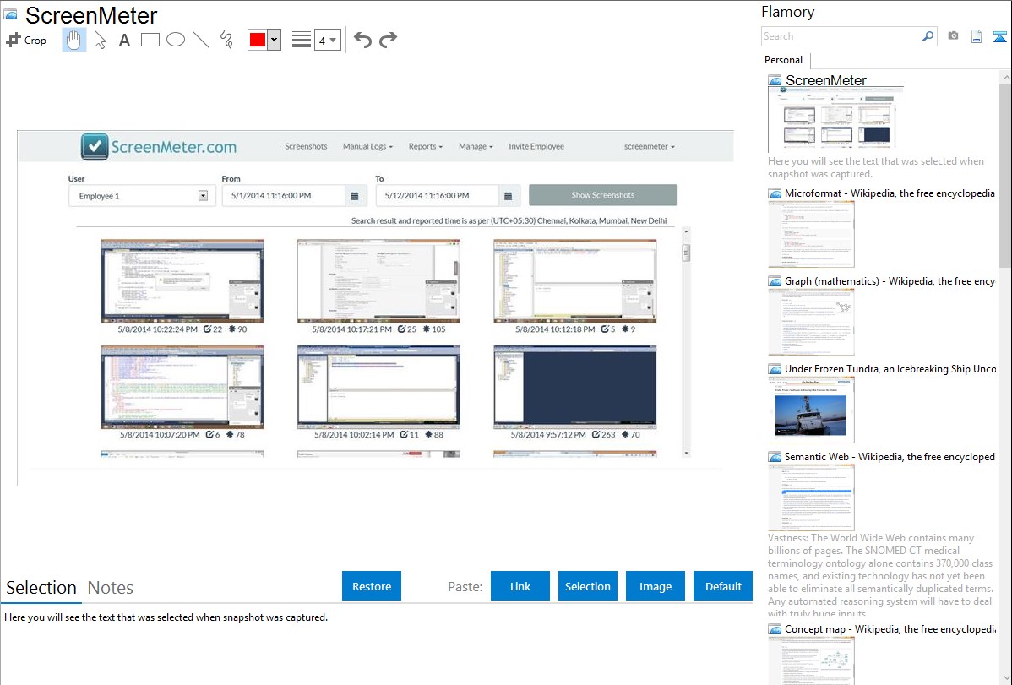Click the red color swatch
The width and height of the screenshot is (1012, 685).
tap(258, 40)
